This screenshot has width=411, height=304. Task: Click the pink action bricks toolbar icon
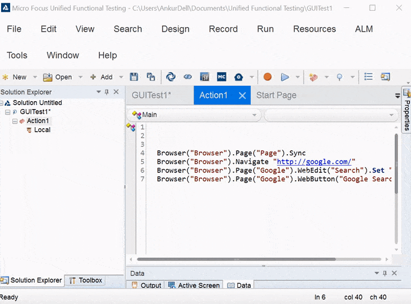click(x=313, y=77)
